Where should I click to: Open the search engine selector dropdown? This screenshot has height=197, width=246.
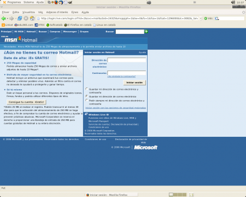(217, 19)
